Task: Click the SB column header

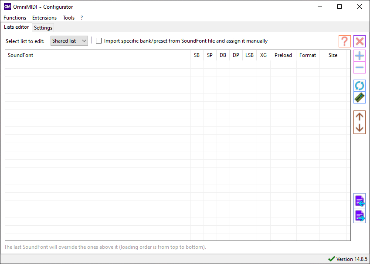Action: click(x=197, y=55)
